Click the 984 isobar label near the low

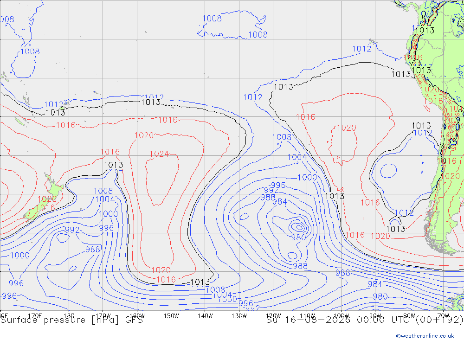coord(280,201)
